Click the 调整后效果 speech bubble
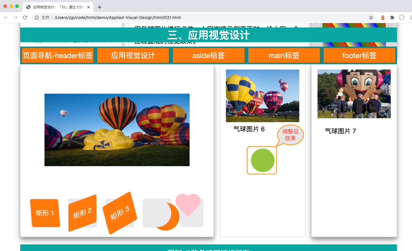The height and width of the screenshot is (251, 412). pyautogui.click(x=290, y=135)
